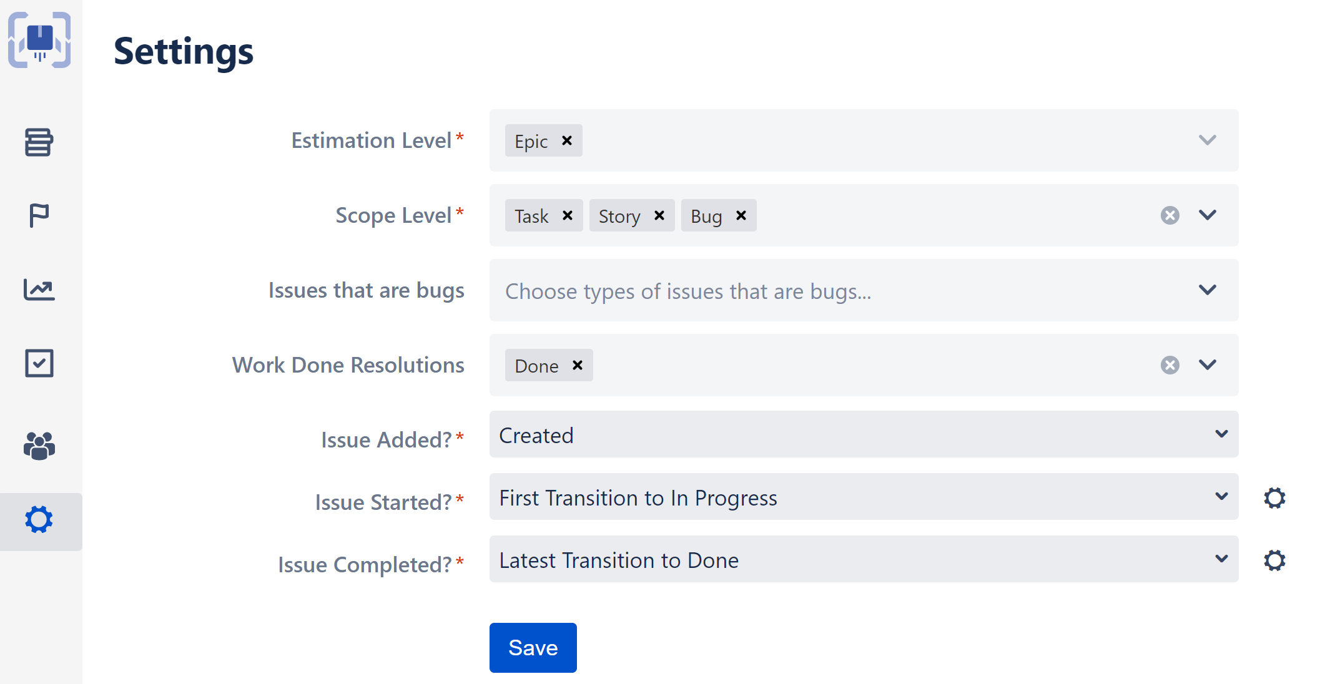Click the Save button
Screen dimensions: 1320x684
pyautogui.click(x=533, y=647)
